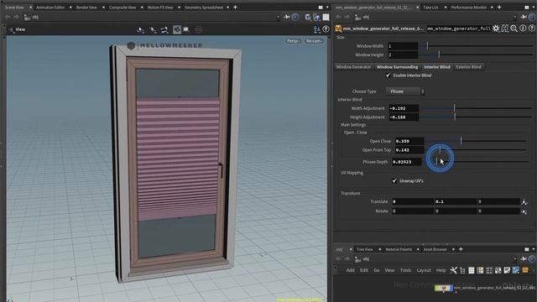Toggle network grid layout icon
This screenshot has width=537, height=302.
(489, 270)
